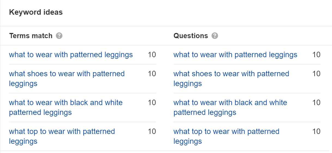Open 'what top to wear' keyword under Questions
The image size is (332, 153).
pyautogui.click(x=226, y=136)
